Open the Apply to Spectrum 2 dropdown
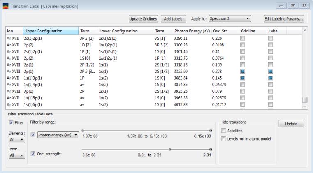This screenshot has height=173, width=313. (x=230, y=19)
